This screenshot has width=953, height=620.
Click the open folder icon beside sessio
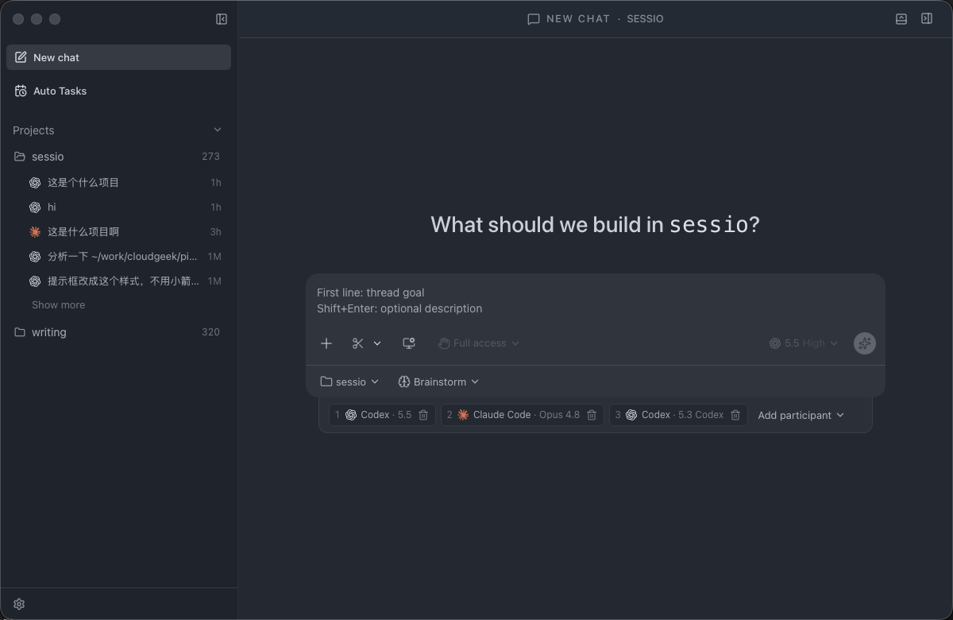(20, 157)
